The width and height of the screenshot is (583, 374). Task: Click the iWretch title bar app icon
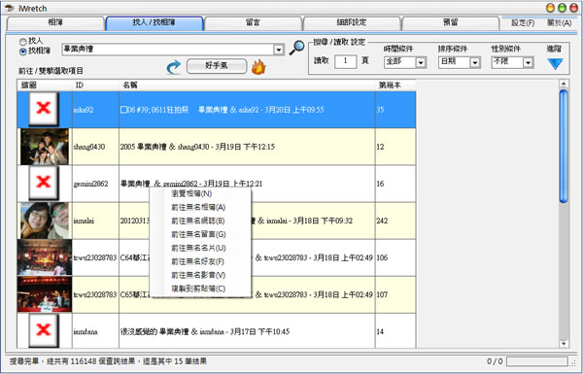10,8
